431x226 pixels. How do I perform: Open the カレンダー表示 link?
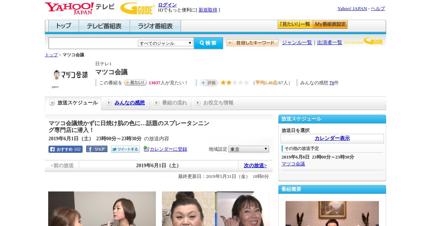click(332, 138)
